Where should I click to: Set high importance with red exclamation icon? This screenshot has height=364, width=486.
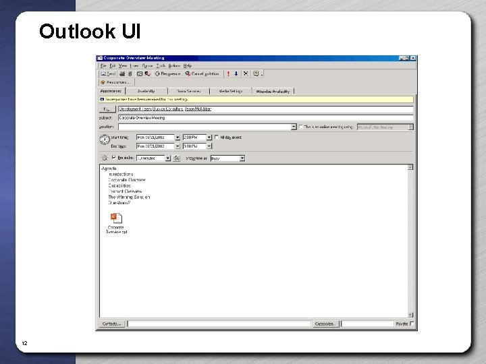(x=228, y=73)
